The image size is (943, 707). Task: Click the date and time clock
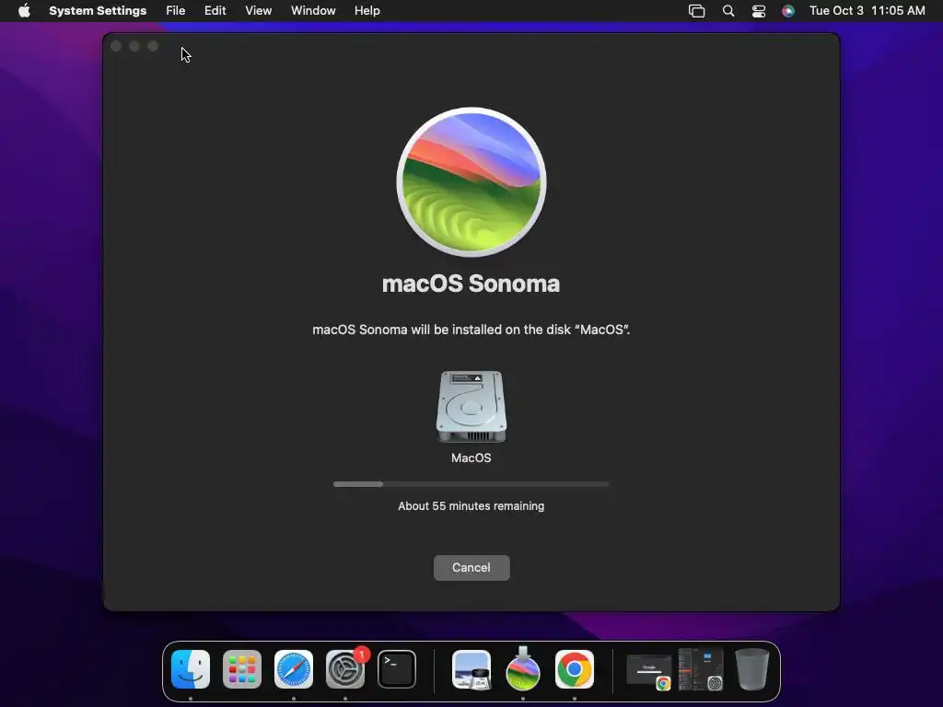867,11
